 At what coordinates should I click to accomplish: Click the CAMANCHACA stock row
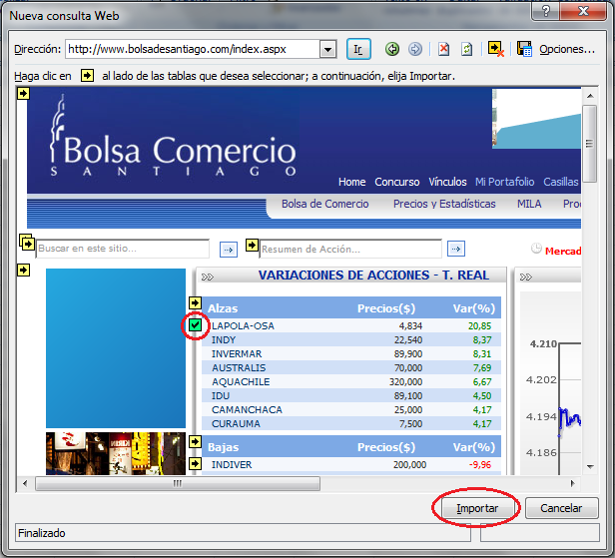pos(351,410)
